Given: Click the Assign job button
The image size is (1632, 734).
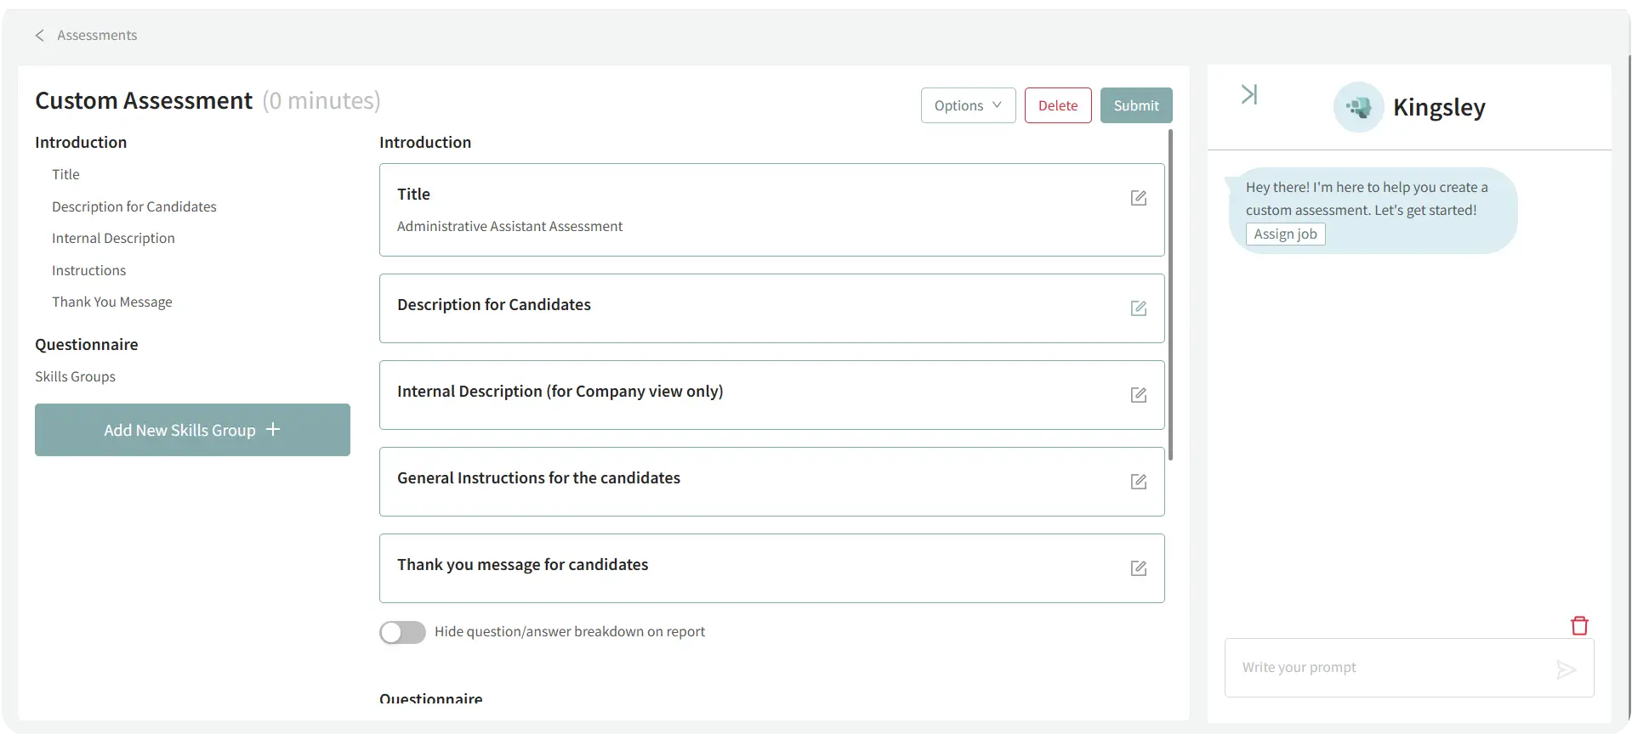Looking at the screenshot, I should pos(1285,234).
